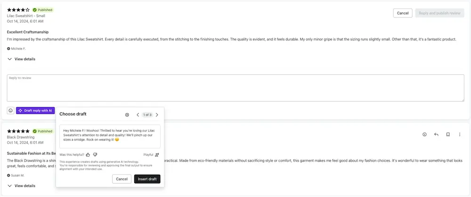471x197 pixels.
Task: Give thumbs down to the AI draft
Action: 95,155
